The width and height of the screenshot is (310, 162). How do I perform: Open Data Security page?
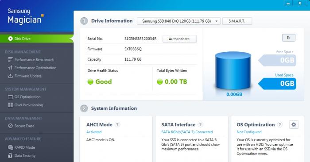(x=25, y=155)
